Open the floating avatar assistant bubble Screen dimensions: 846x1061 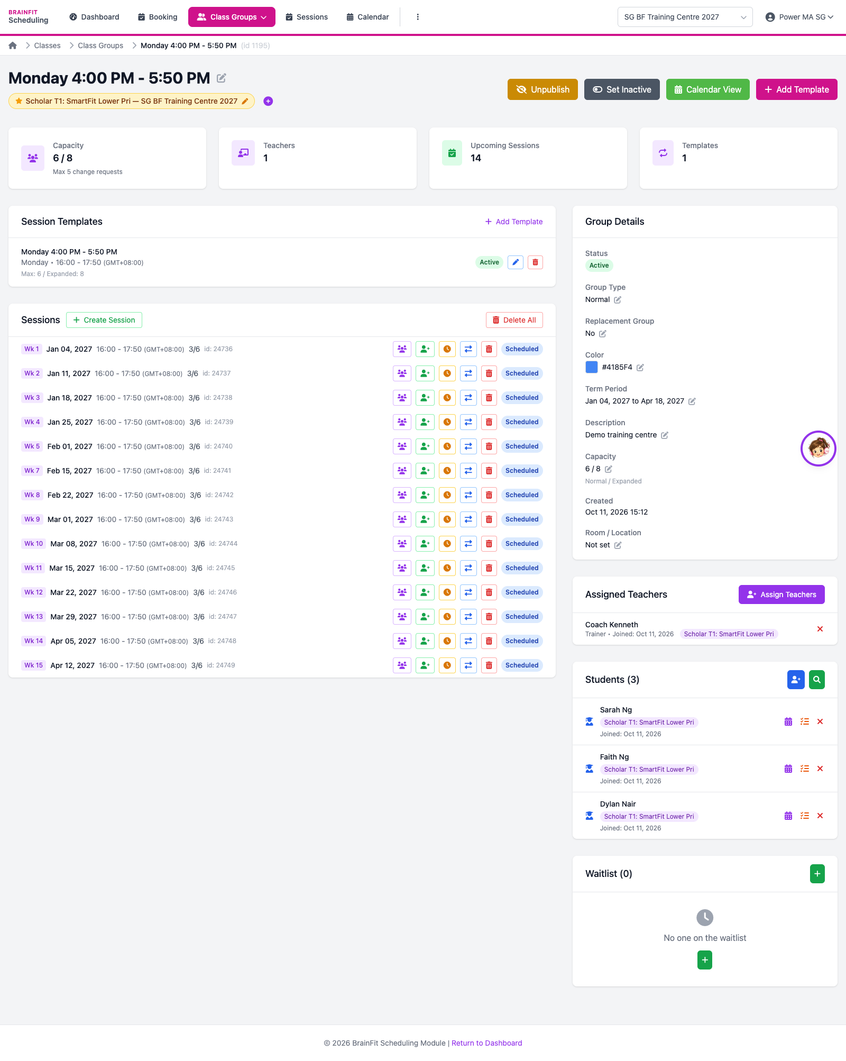click(818, 449)
